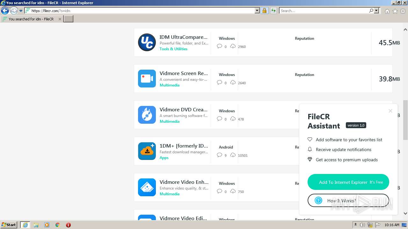The image size is (408, 229).
Task: Click the downloads icon next to 10501
Action: 233,155
